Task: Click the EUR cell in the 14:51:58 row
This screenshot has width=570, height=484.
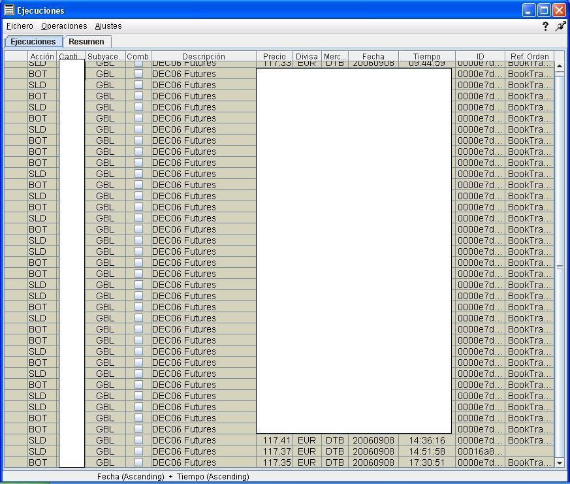Action: 307,451
